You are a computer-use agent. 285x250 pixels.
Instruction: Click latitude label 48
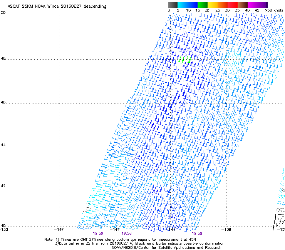(x=3, y=58)
